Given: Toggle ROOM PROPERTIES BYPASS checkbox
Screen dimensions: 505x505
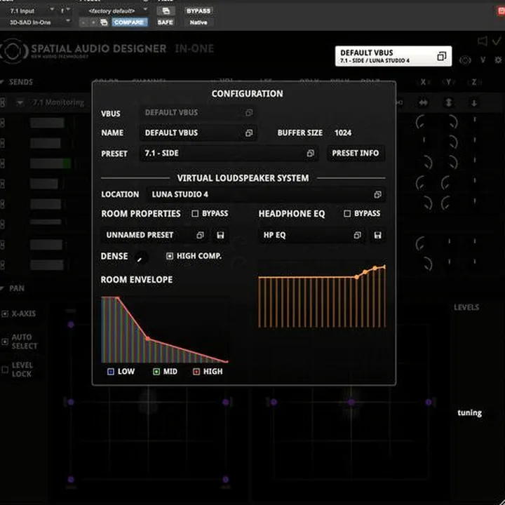Looking at the screenshot, I should click(x=195, y=213).
